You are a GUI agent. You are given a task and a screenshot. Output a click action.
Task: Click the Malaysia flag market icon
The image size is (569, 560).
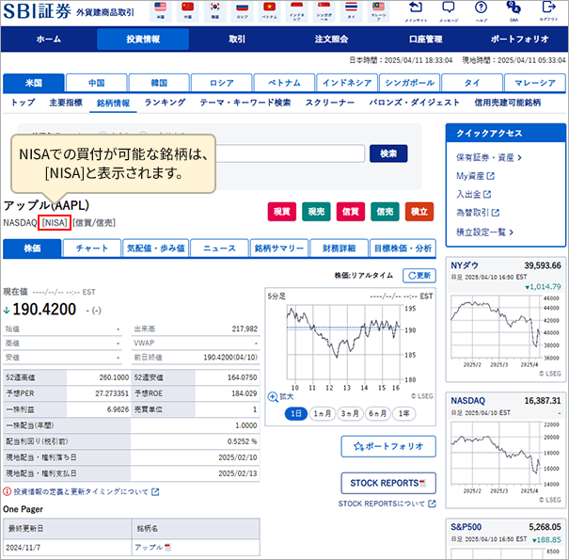click(x=378, y=11)
